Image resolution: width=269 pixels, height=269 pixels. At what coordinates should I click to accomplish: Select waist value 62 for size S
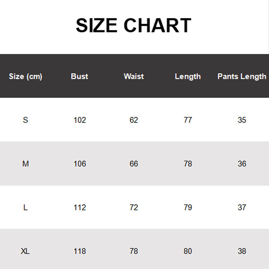(x=134, y=120)
